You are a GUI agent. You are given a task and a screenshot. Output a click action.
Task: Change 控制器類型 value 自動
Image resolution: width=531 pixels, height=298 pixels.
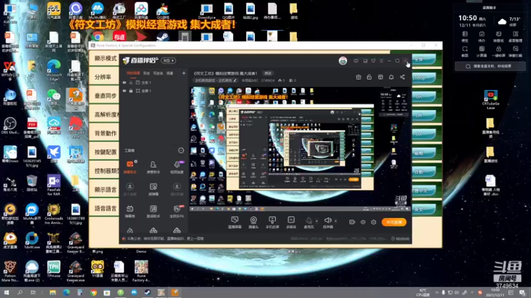coord(423,172)
